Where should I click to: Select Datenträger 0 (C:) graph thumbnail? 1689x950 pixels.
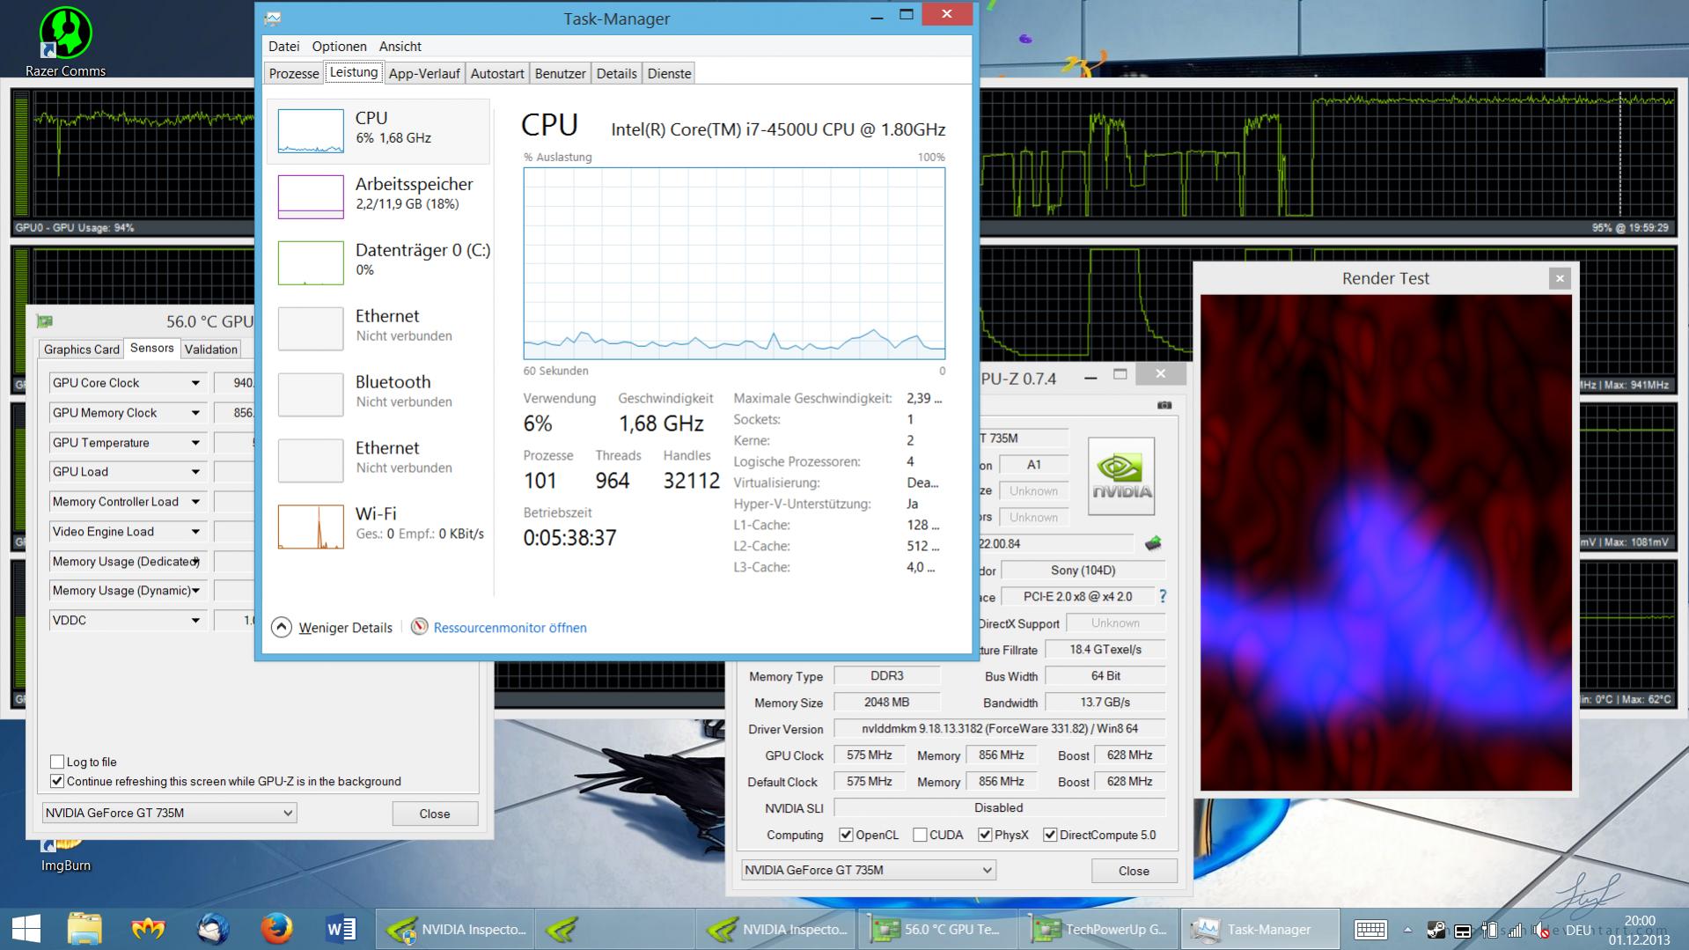(x=311, y=262)
